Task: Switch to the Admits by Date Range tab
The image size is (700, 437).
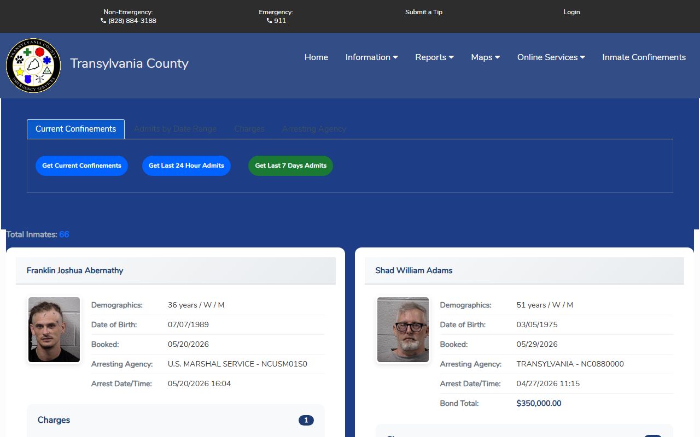Action: [175, 129]
